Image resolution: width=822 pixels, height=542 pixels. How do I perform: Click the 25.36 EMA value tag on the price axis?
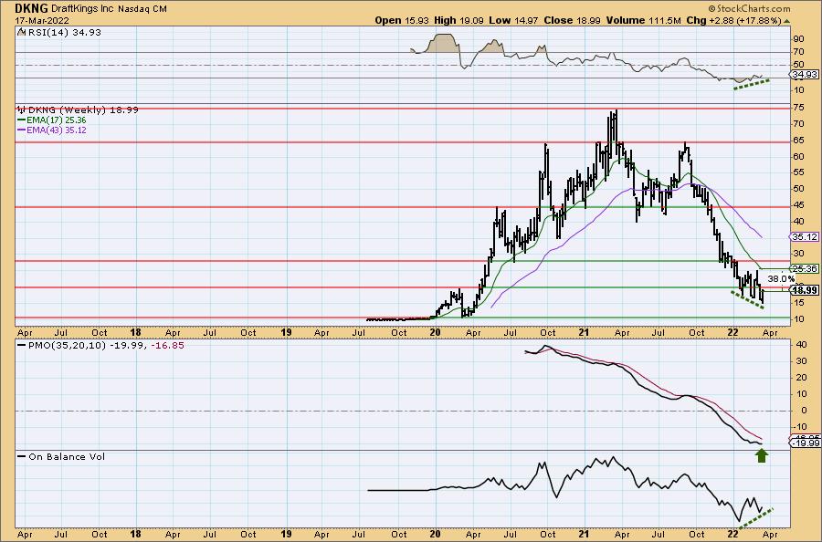[805, 268]
